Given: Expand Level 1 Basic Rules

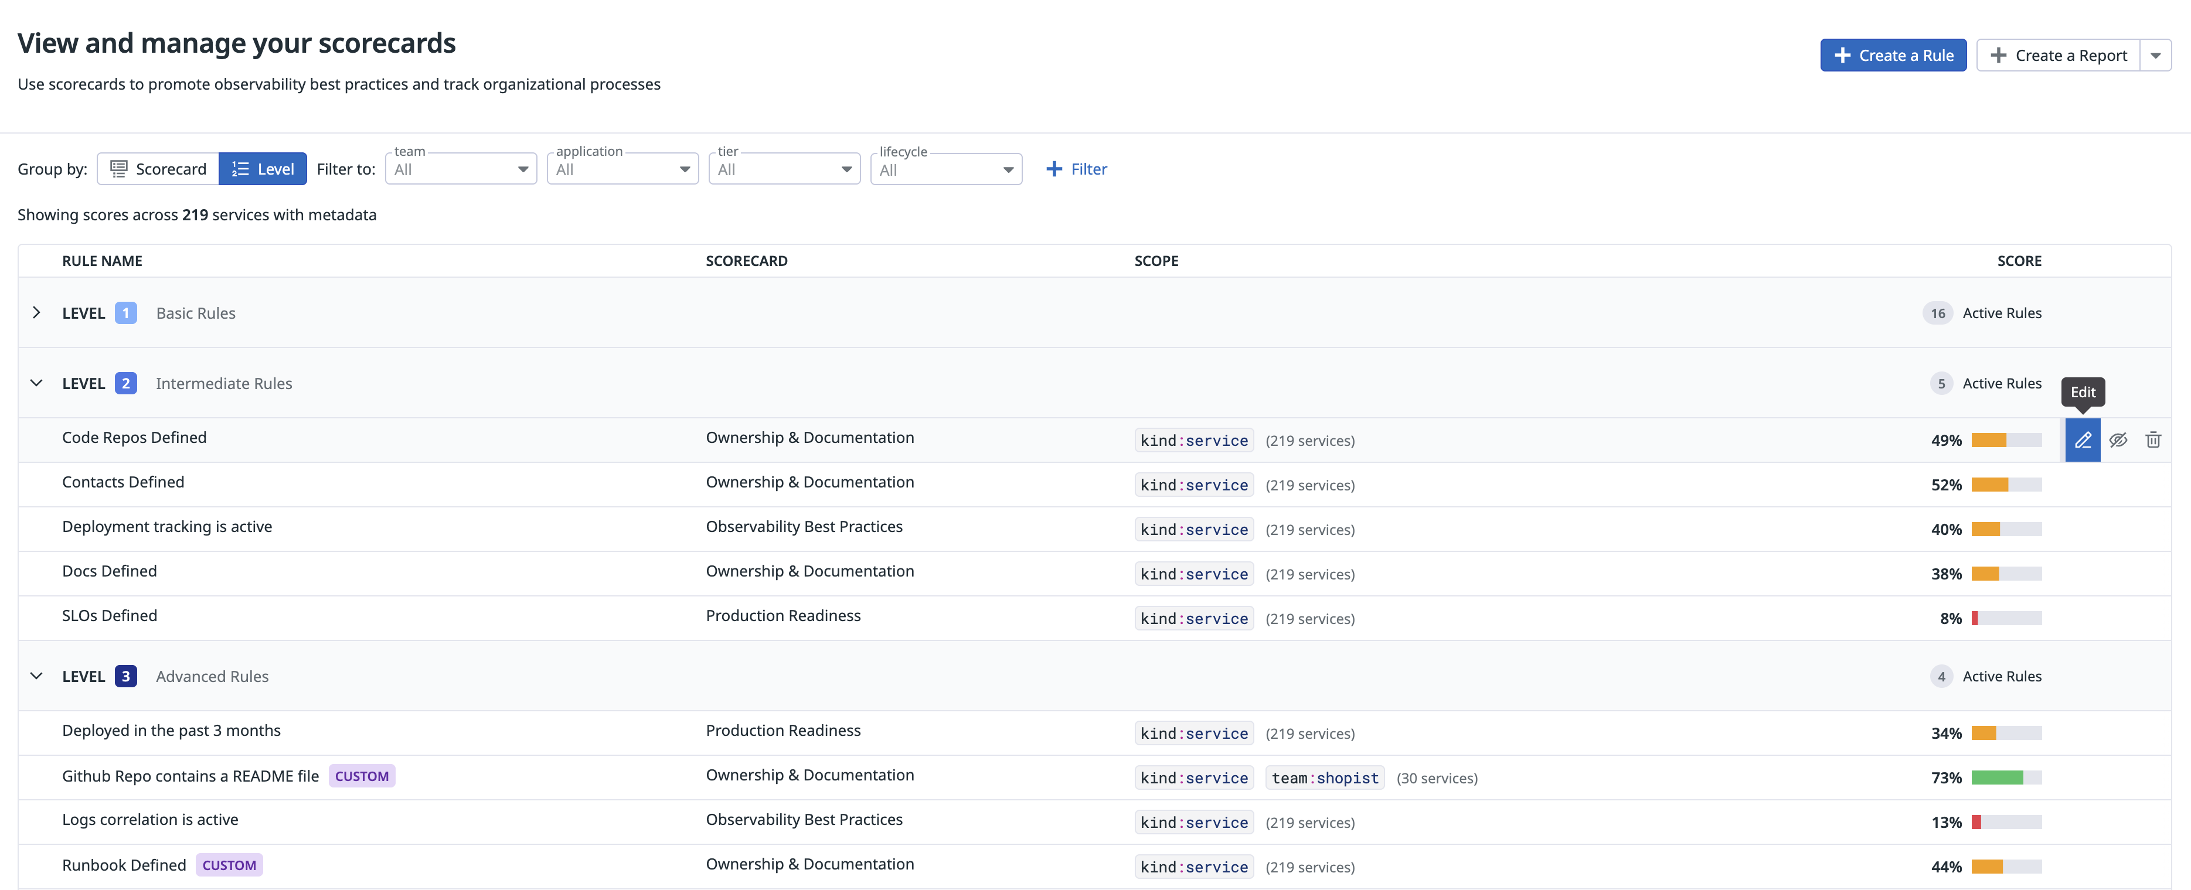Looking at the screenshot, I should point(36,313).
